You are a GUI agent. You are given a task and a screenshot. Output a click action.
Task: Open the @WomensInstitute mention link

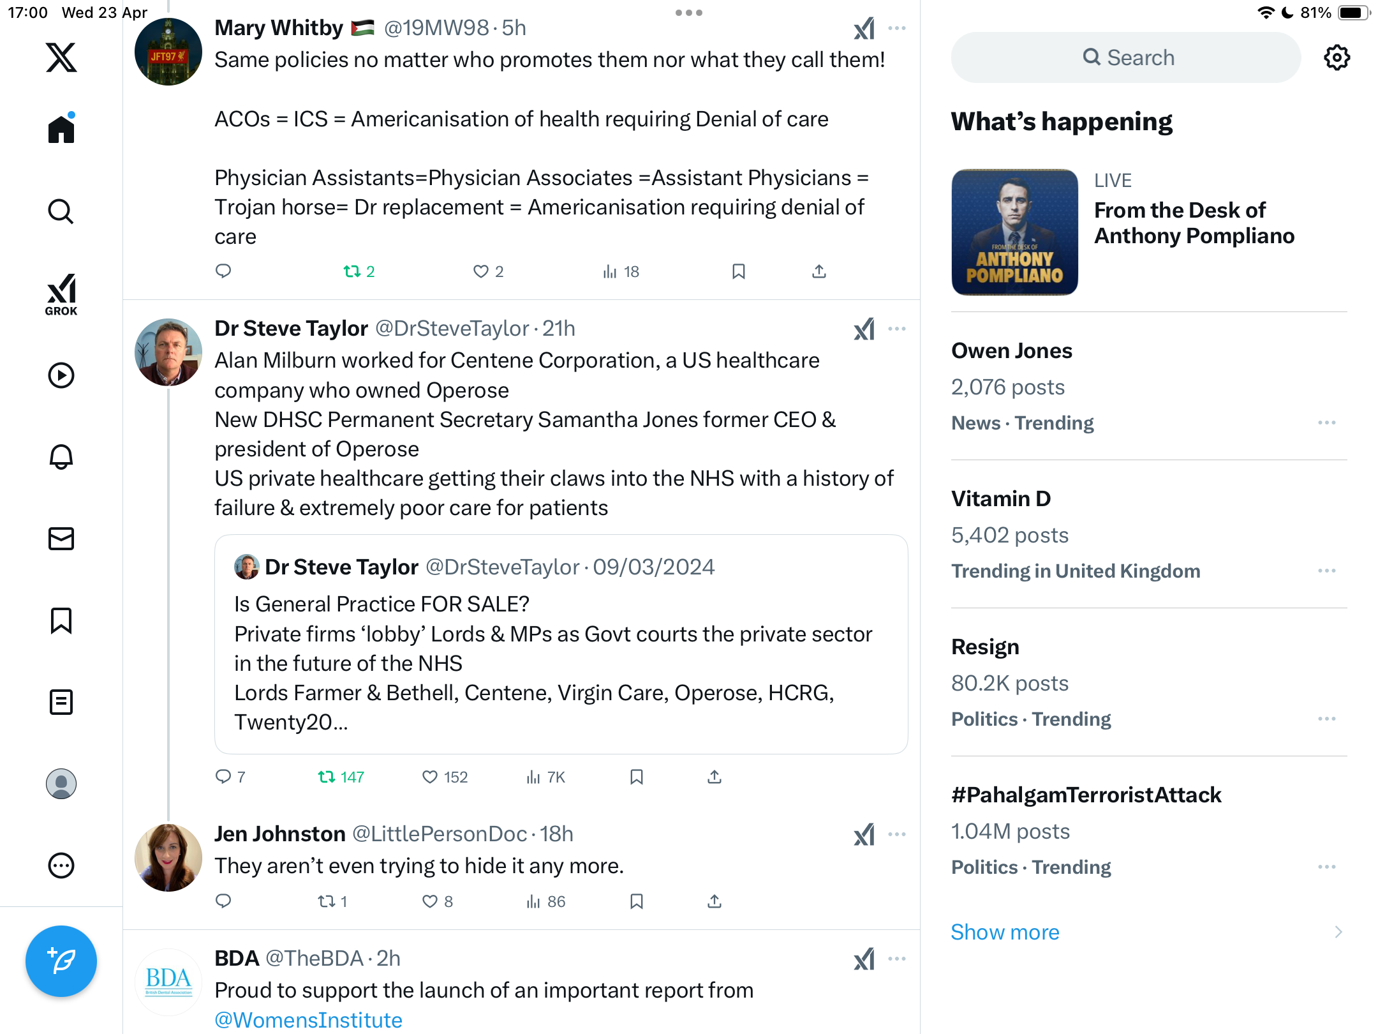click(309, 1020)
